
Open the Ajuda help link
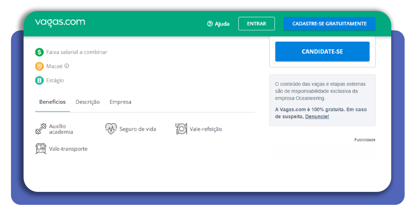click(x=222, y=24)
